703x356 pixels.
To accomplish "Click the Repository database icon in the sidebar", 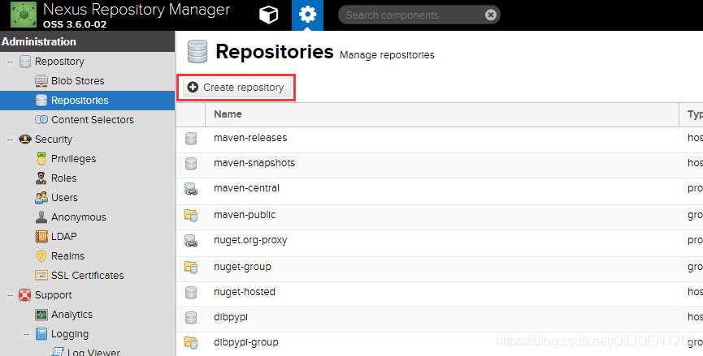I will point(25,62).
